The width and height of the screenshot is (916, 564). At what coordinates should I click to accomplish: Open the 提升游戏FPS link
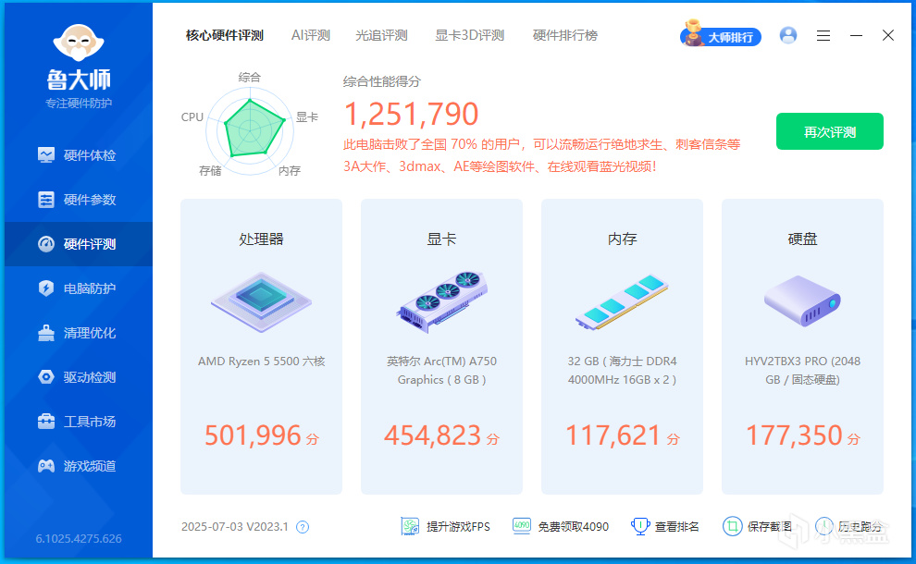tap(458, 527)
